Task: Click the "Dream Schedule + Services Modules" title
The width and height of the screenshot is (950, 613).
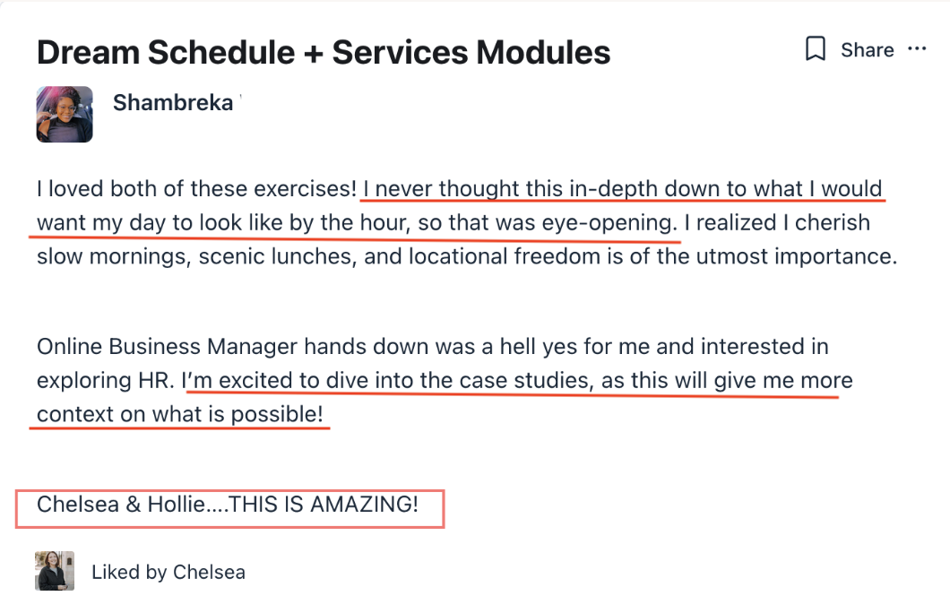Action: click(324, 53)
